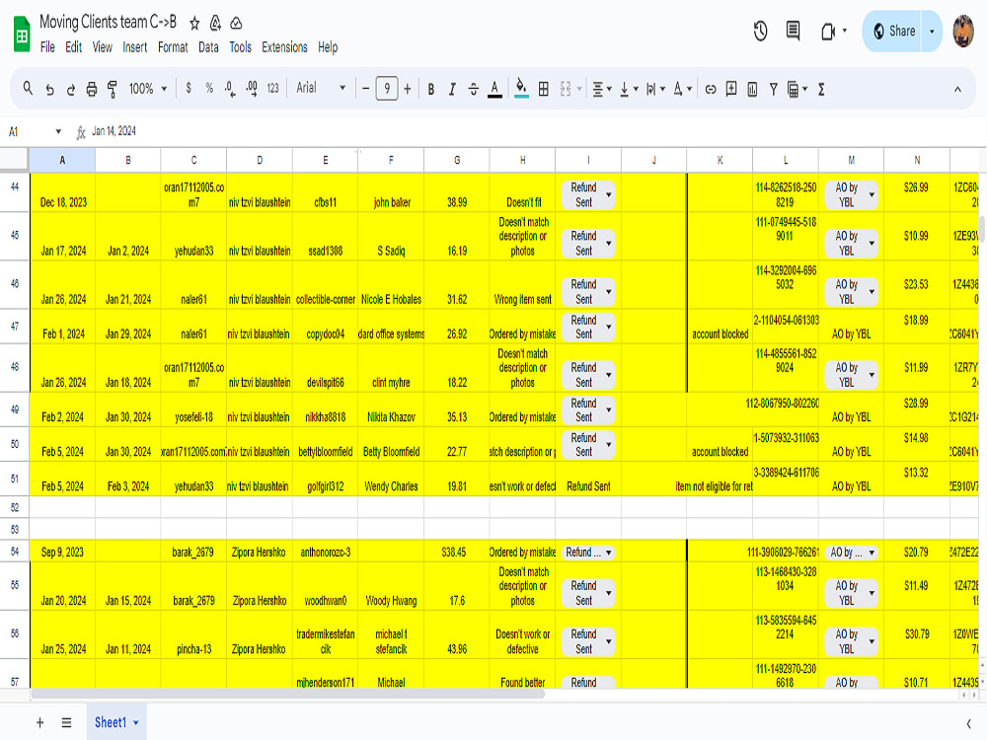Click the Google Sheets home logo
The image size is (987, 740).
[22, 34]
